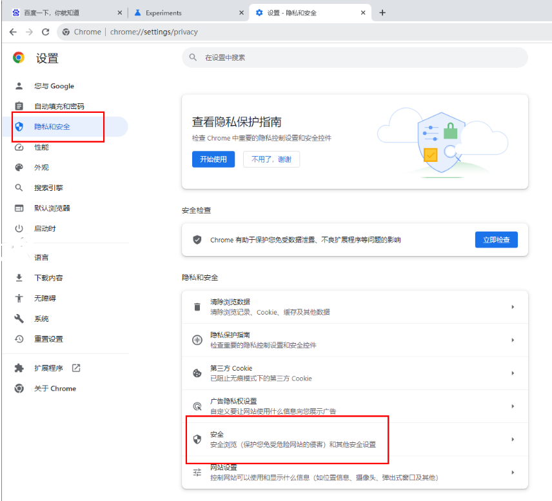Click the power icon for 启动时
This screenshot has height=501, width=552.
pyautogui.click(x=19, y=228)
